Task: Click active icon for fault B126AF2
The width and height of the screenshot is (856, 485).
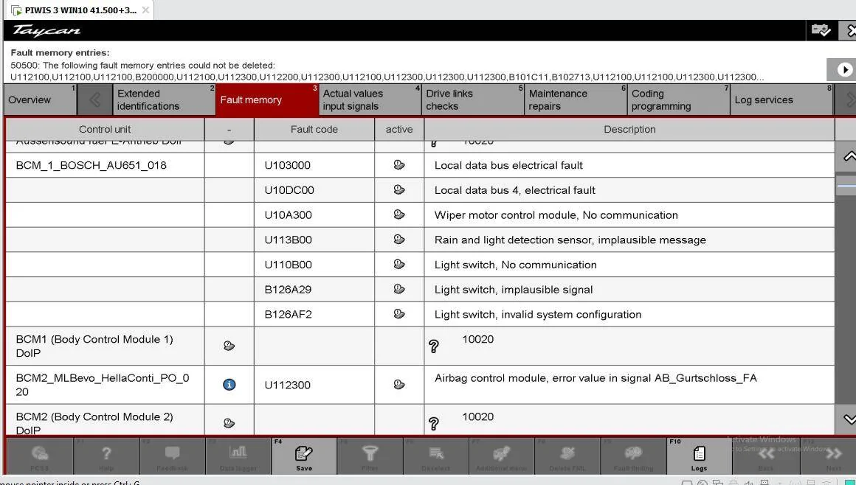Action: pos(399,314)
